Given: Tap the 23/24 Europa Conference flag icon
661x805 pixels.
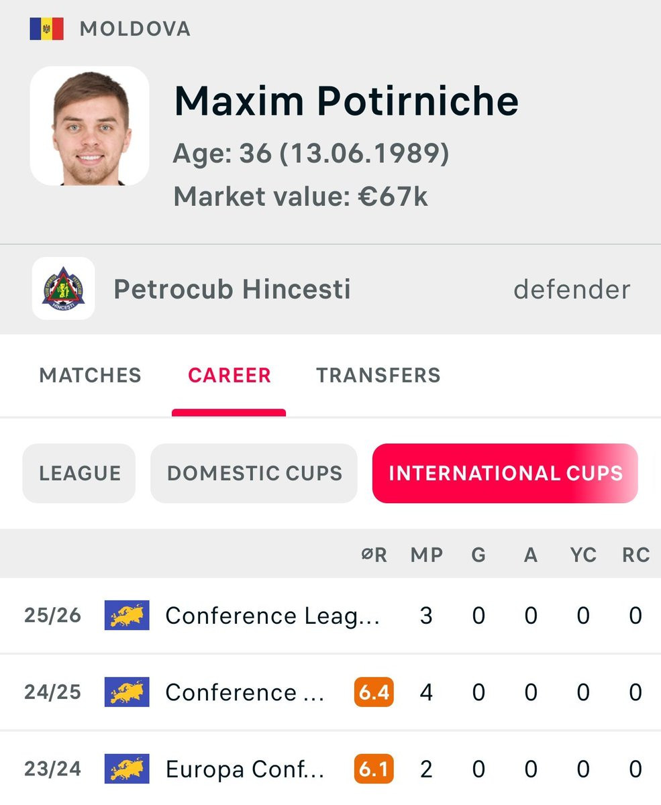Looking at the screenshot, I should [x=127, y=769].
